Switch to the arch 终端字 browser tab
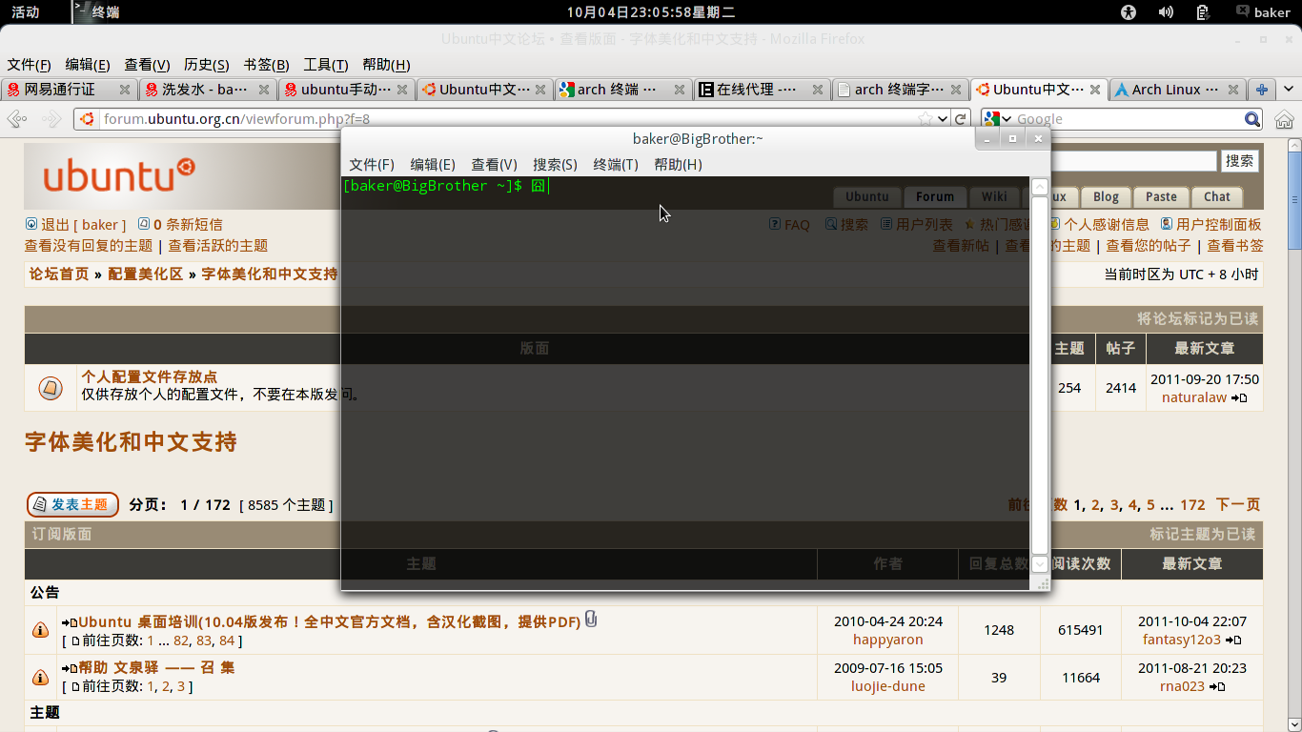 900,90
